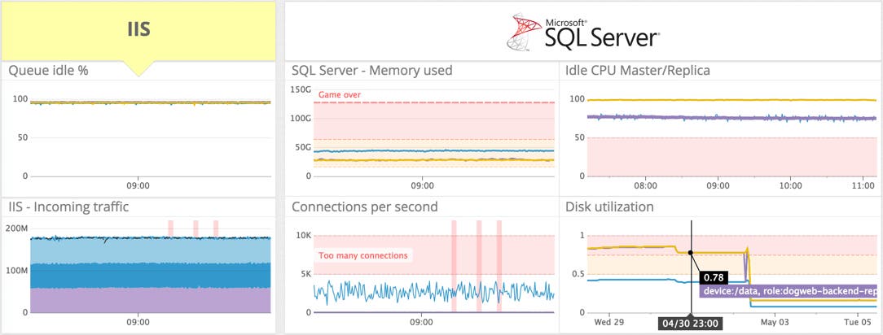
Task: Click the 0.78 value tooltip
Action: pos(714,277)
